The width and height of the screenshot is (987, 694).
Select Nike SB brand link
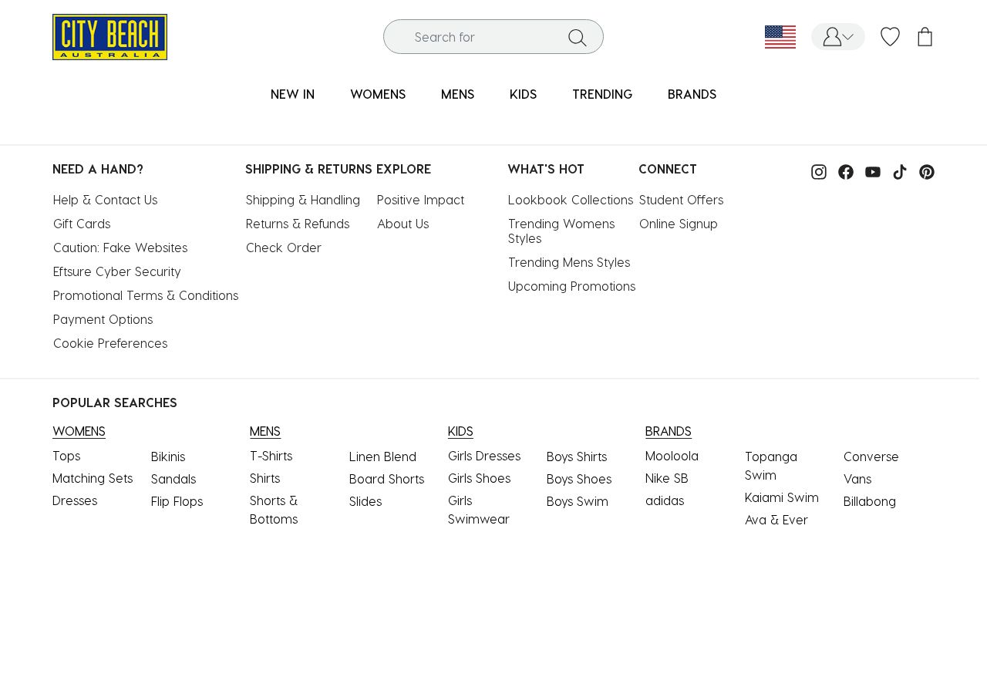click(667, 478)
